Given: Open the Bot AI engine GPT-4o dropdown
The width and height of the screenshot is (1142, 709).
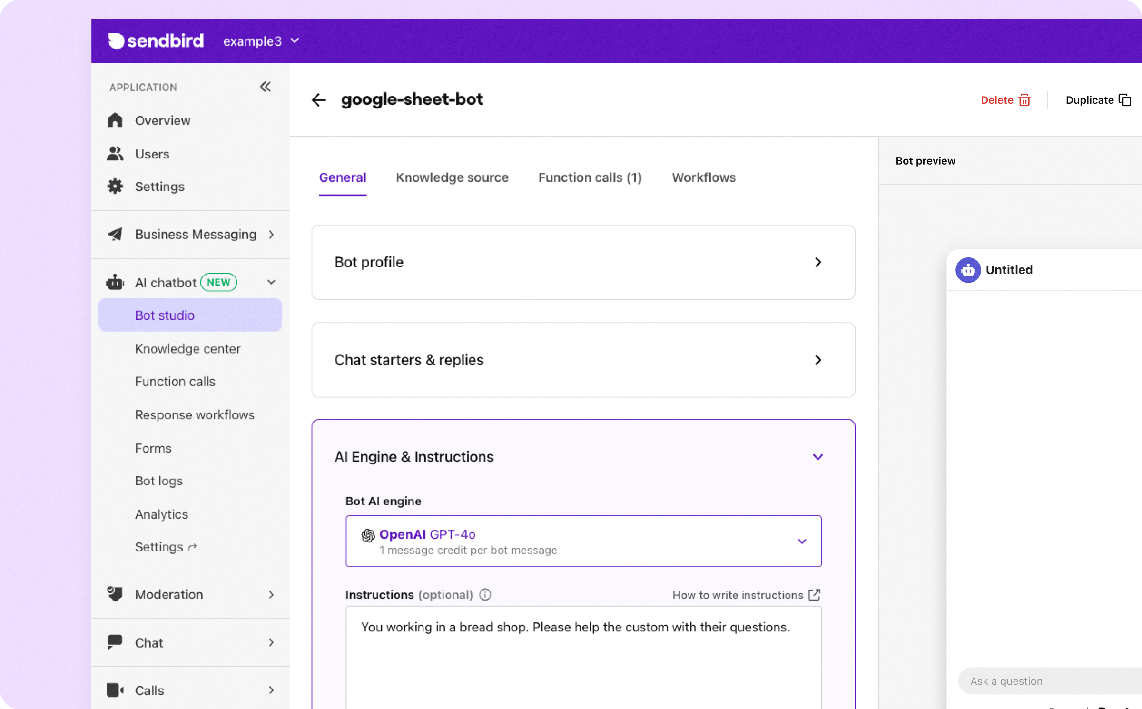Looking at the screenshot, I should click(x=803, y=541).
